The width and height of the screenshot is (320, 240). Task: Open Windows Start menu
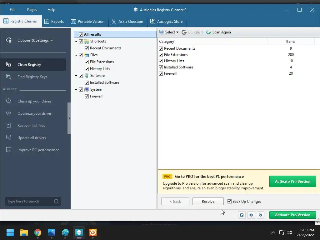pos(10,232)
